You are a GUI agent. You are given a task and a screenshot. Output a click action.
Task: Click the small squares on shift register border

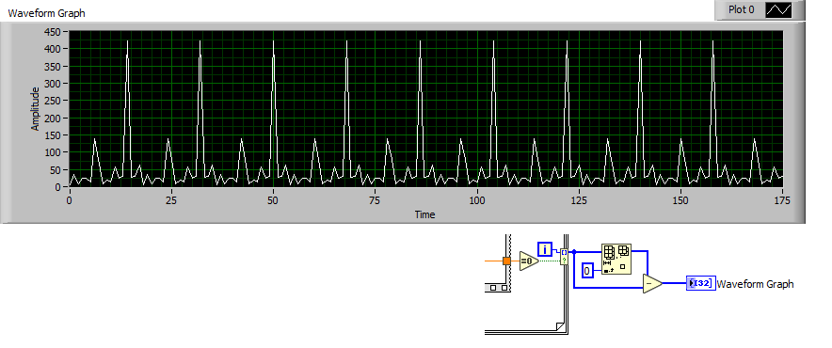point(497,288)
